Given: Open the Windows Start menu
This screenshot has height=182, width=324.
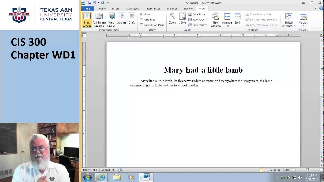Looking at the screenshot, I should 87,177.
